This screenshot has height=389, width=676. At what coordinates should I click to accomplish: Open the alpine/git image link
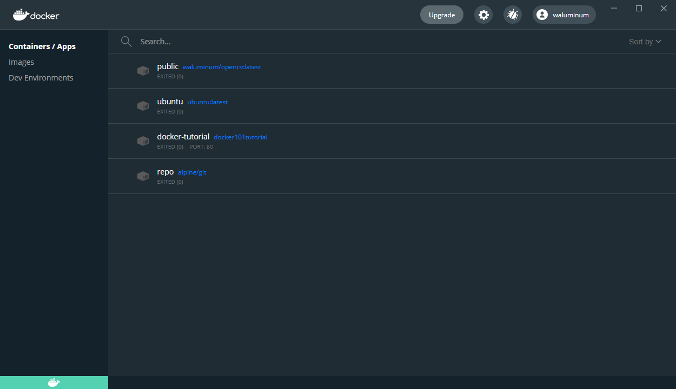[192, 172]
